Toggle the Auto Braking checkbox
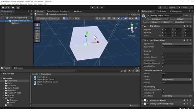This screenshot has width=194, height=109. [163, 66]
